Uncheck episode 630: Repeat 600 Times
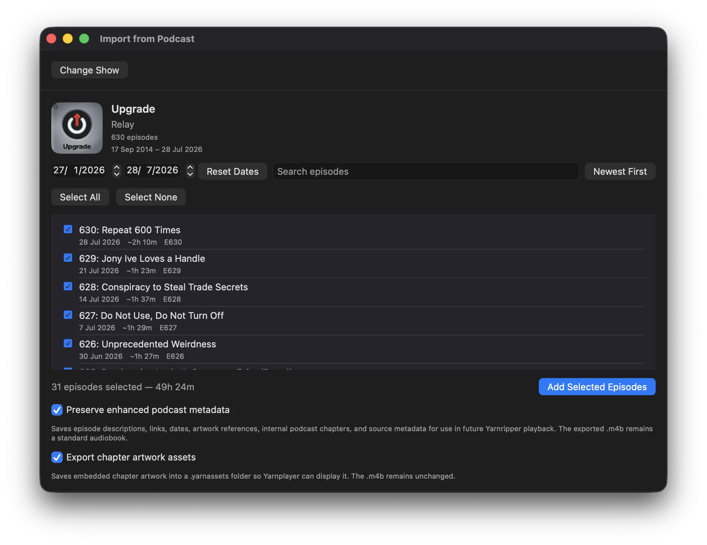The width and height of the screenshot is (707, 545). (68, 229)
